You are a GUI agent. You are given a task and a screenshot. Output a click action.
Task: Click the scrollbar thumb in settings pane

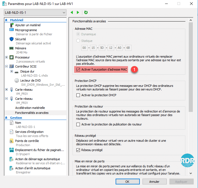pos(191,67)
